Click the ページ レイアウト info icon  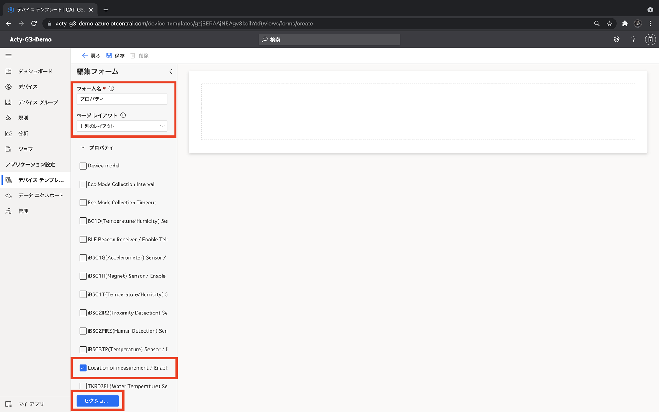[x=123, y=115]
